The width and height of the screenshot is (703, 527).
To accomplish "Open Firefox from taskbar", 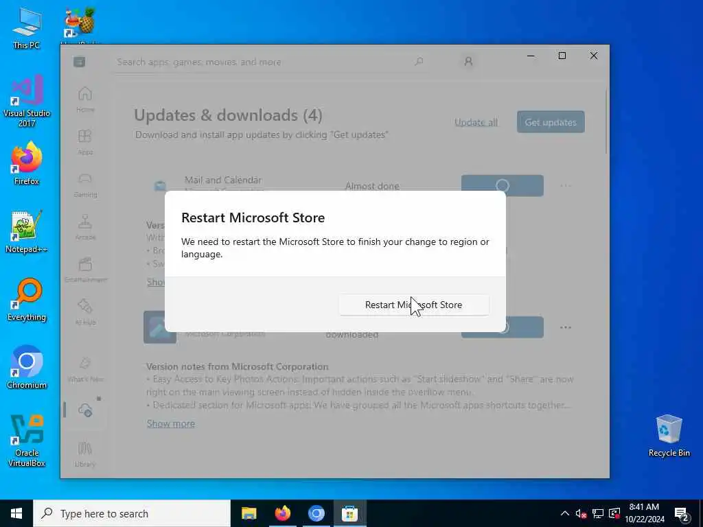I will pyautogui.click(x=282, y=513).
